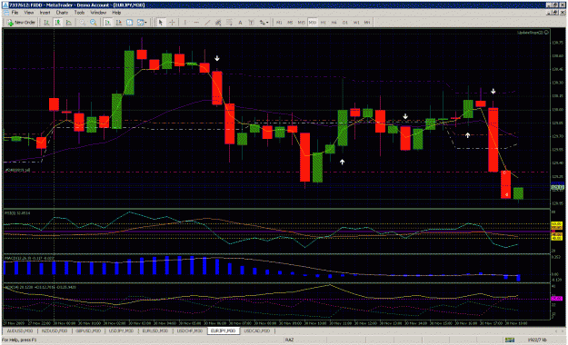Switch to the AUDUSD,M30 chart tab
568x345 pixels.
pos(20,330)
